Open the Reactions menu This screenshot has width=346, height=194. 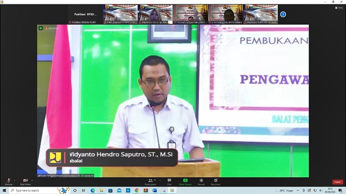[x=216, y=182]
